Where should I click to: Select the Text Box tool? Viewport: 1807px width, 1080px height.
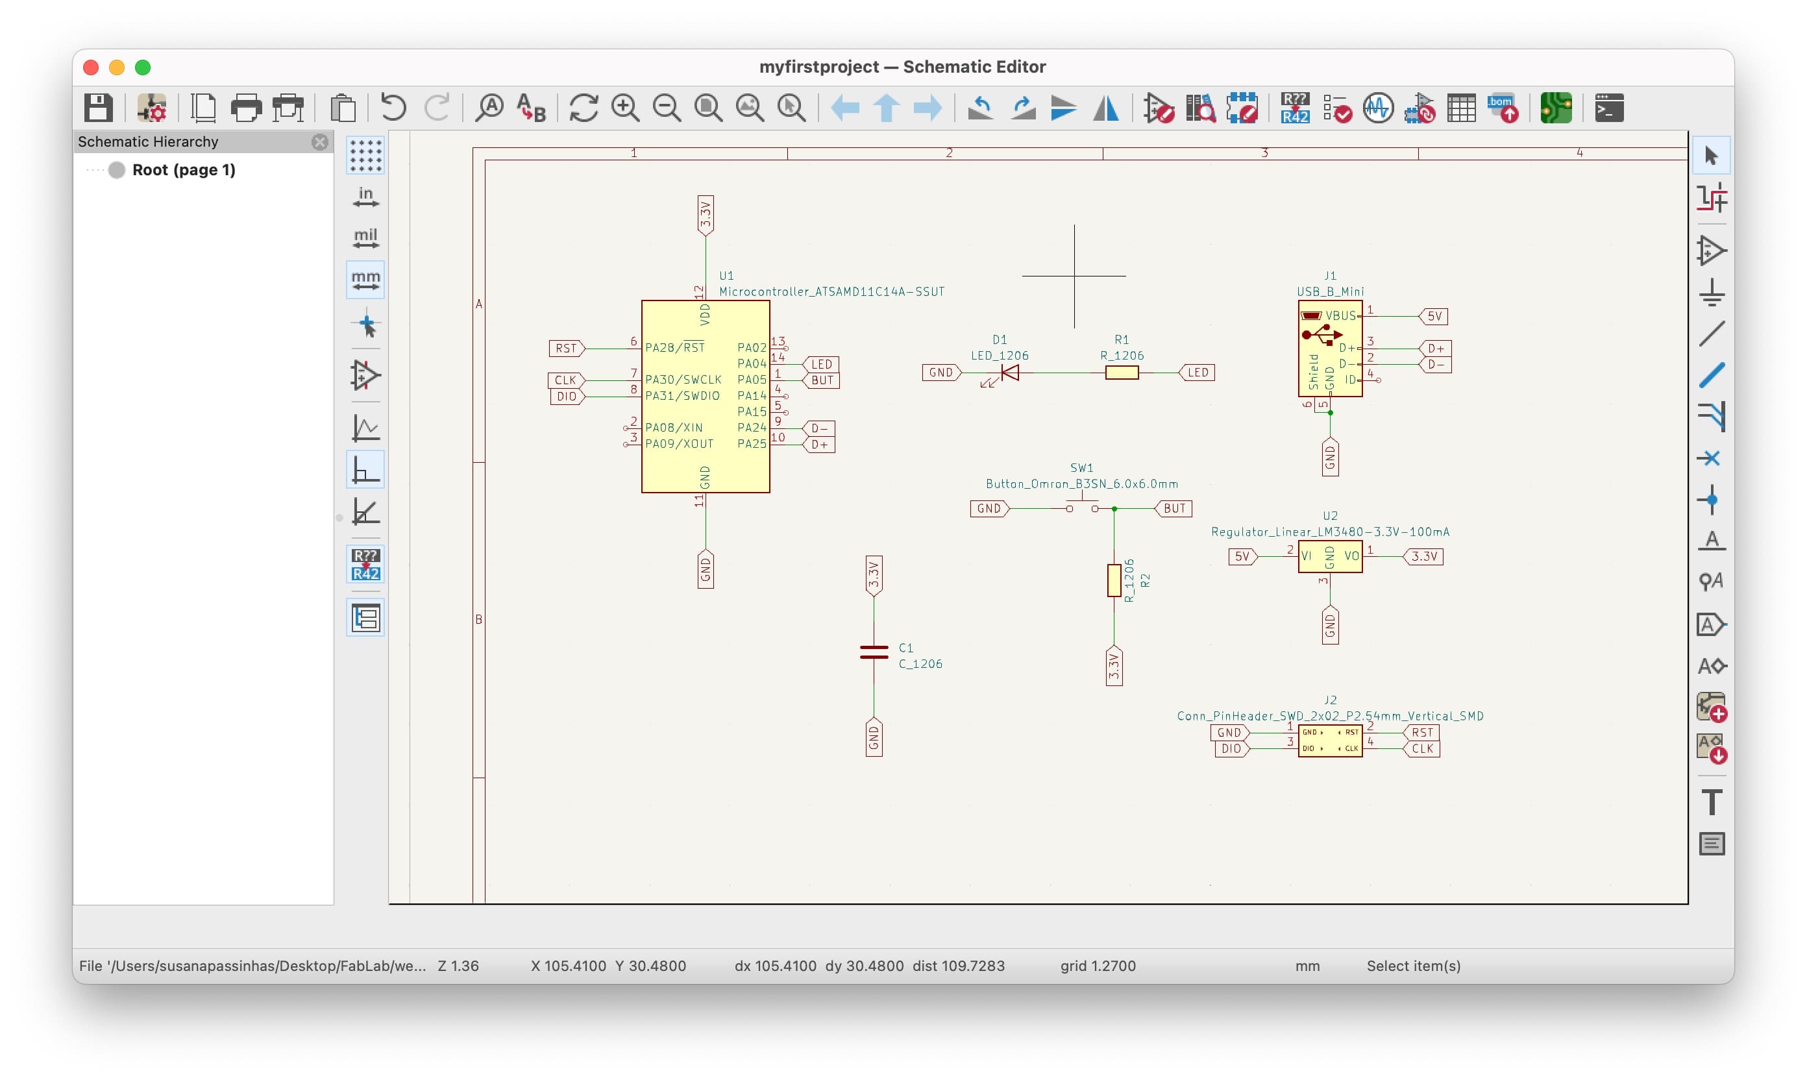coord(1712,844)
